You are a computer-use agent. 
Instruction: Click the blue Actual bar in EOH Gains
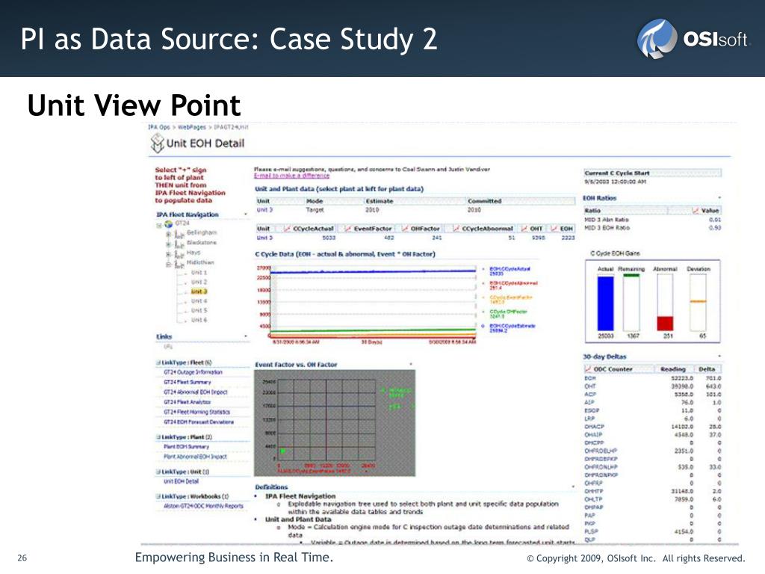click(x=605, y=303)
